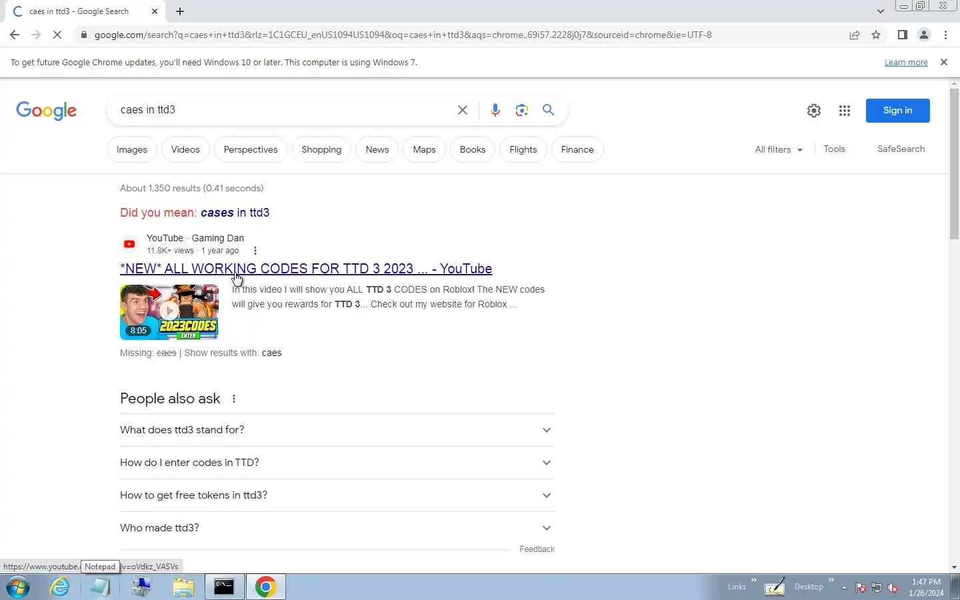The width and height of the screenshot is (960, 600).
Task: Expand 'How to get free tokens in ttd3?'
Action: (337, 495)
